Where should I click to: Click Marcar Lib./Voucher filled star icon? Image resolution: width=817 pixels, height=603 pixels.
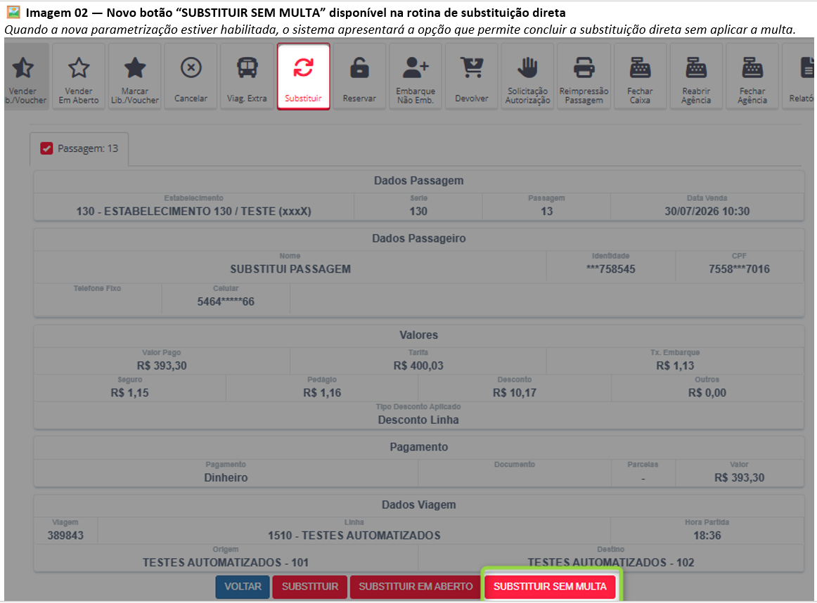[x=135, y=68]
